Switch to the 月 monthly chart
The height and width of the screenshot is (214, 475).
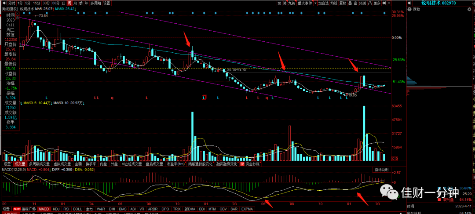(75, 3)
